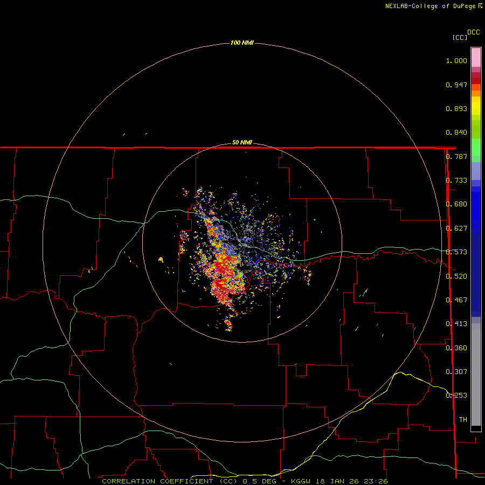This screenshot has width=485, height=485.
Task: Click the 1.000 value on the color scale
Action: pos(456,60)
